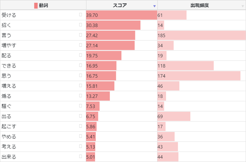
Task: Click the small icon in the 思う row
Action: click(x=81, y=75)
